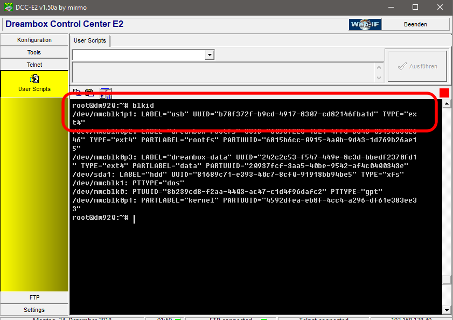Image resolution: width=453 pixels, height=320 pixels.
Task: Click the font settings icon above terminal
Action: click(x=106, y=93)
